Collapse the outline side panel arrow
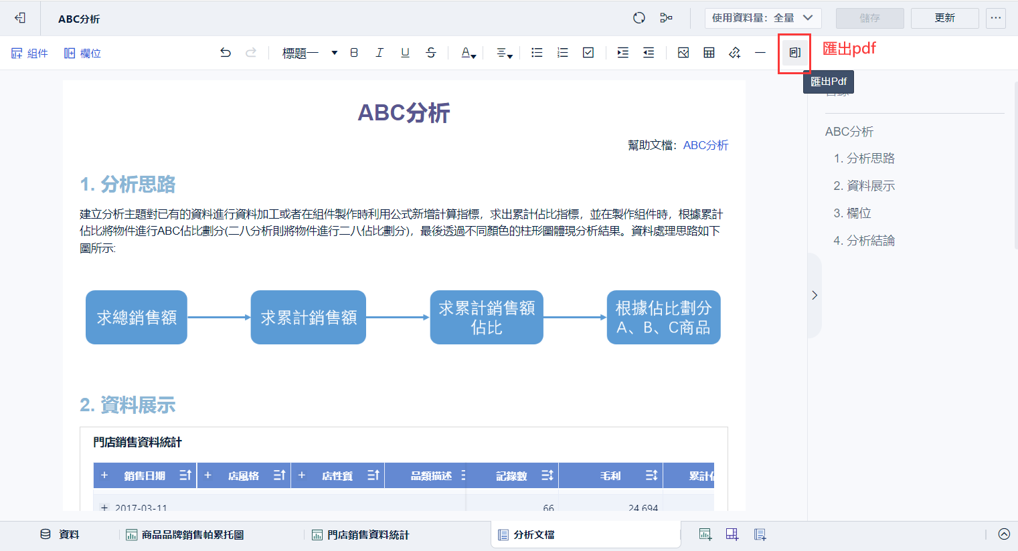The height and width of the screenshot is (551, 1018). tap(815, 295)
